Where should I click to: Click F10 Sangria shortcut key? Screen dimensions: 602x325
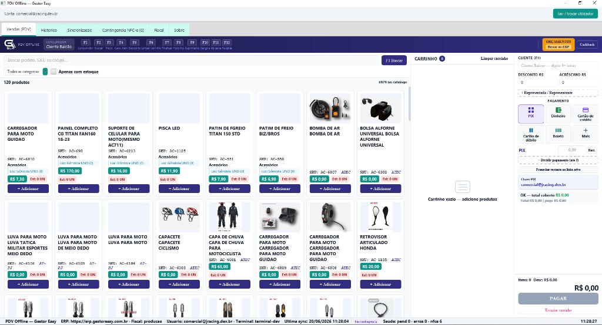pos(205,43)
